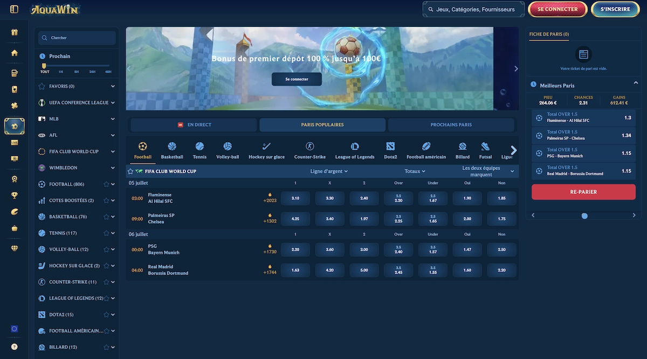This screenshot has height=359, width=647.
Task: Favorite the FIFA Club World Cup star
Action: (x=130, y=171)
